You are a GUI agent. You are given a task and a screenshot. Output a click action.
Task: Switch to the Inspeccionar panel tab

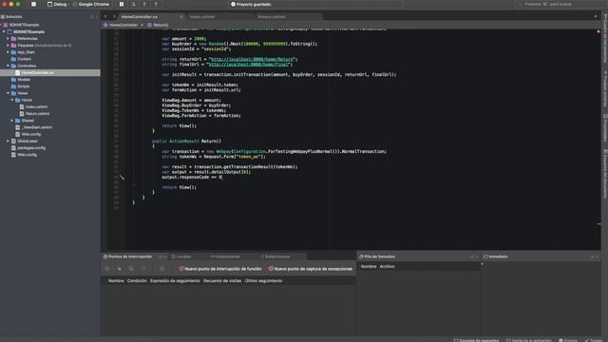(228, 256)
